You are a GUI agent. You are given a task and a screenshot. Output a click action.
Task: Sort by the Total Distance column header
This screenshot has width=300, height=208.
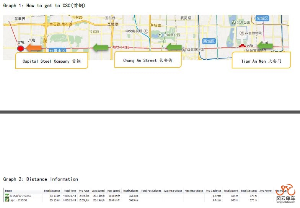pyautogui.click(x=52, y=191)
